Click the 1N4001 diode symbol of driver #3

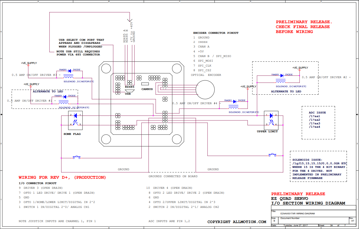click(x=69, y=71)
